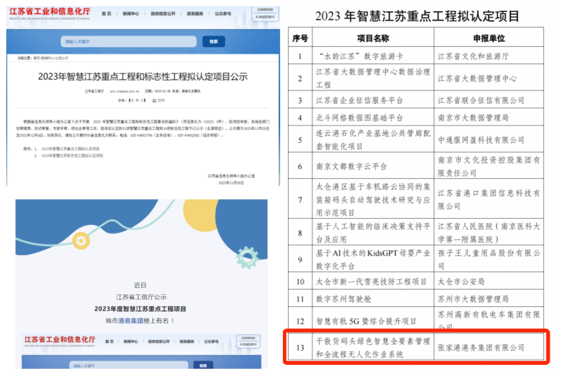Click the printer icon beside 打印
This screenshot has height=375, width=563.
[x=154, y=101]
